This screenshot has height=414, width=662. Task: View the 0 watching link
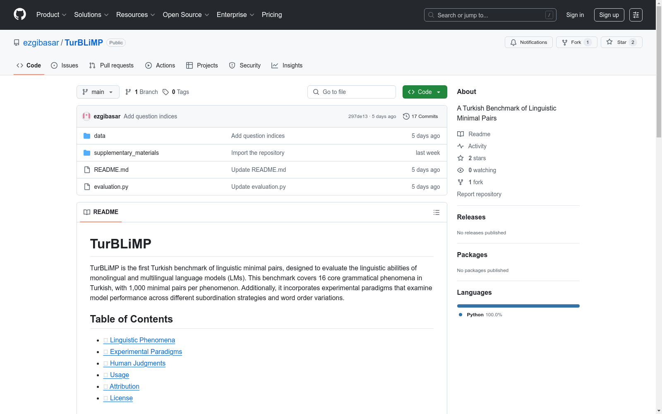coord(477,170)
